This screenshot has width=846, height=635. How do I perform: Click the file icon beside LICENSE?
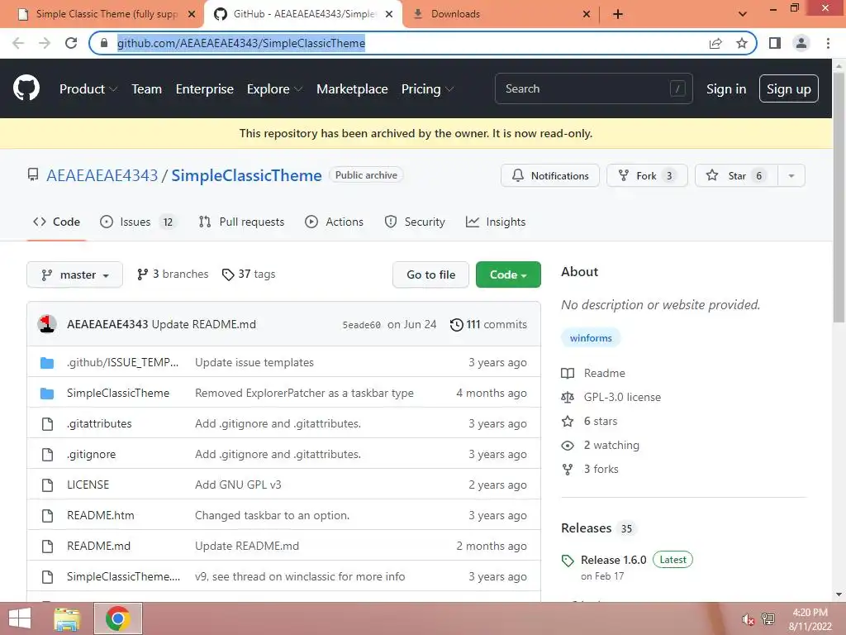(x=47, y=485)
